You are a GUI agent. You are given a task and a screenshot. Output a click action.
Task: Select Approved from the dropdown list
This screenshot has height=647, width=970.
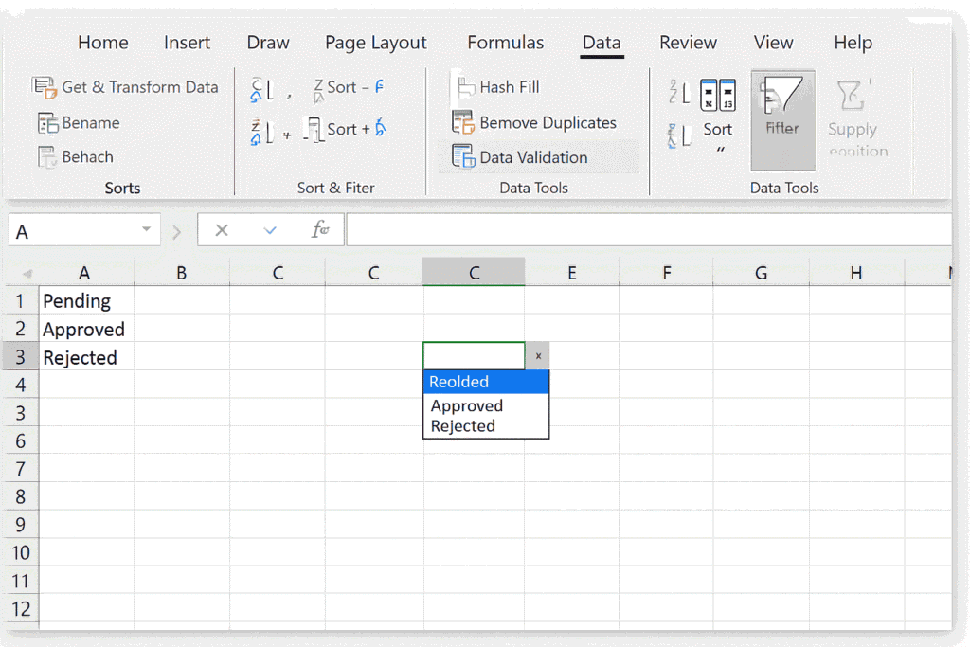[466, 405]
